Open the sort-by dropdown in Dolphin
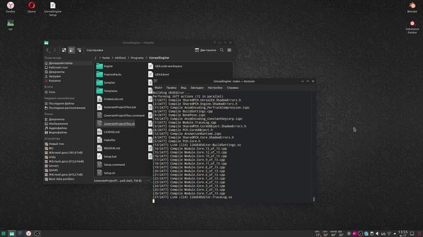 click(95, 50)
